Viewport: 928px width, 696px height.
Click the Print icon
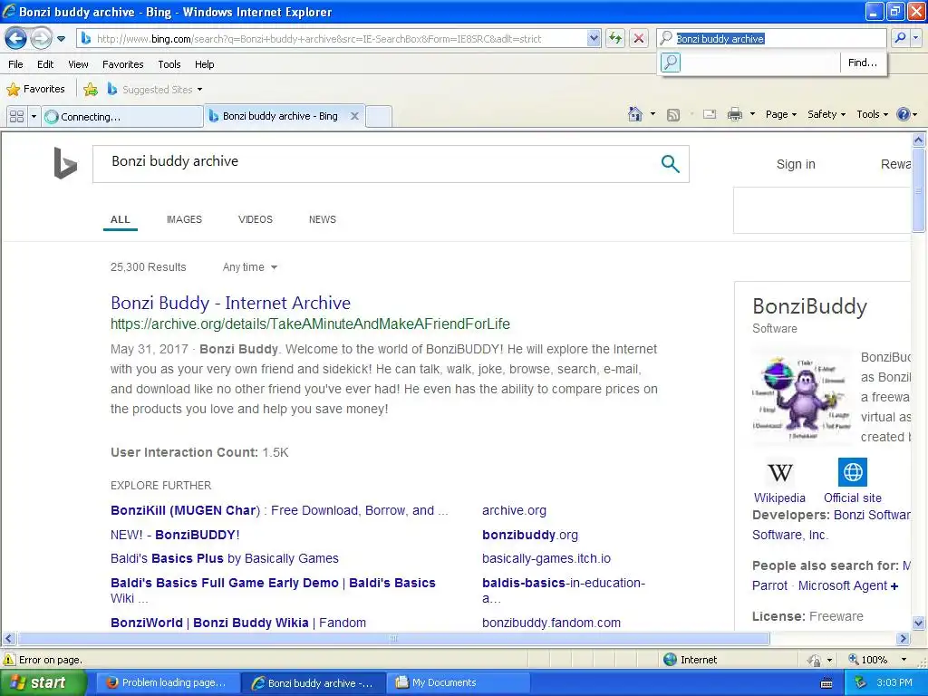tap(734, 114)
